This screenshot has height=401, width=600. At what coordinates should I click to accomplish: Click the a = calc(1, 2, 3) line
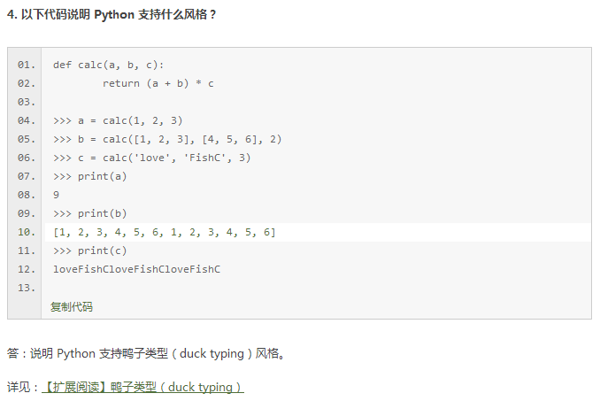coord(118,121)
